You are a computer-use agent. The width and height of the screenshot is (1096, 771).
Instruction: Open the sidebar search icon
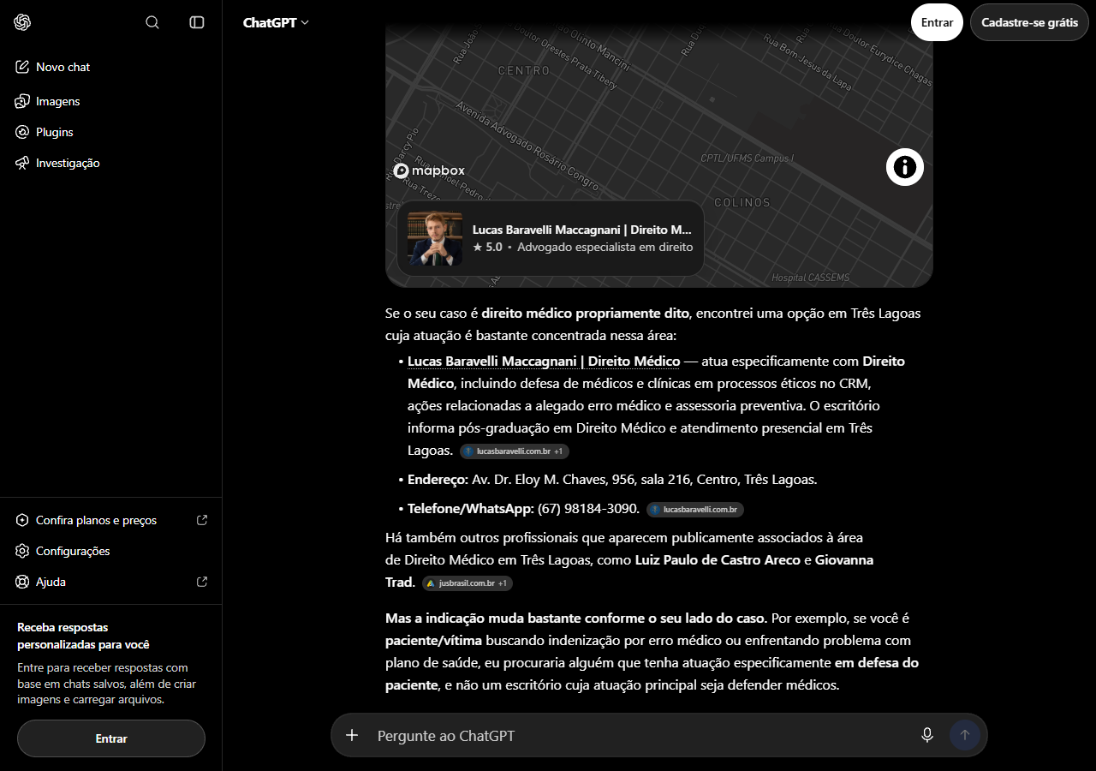152,22
